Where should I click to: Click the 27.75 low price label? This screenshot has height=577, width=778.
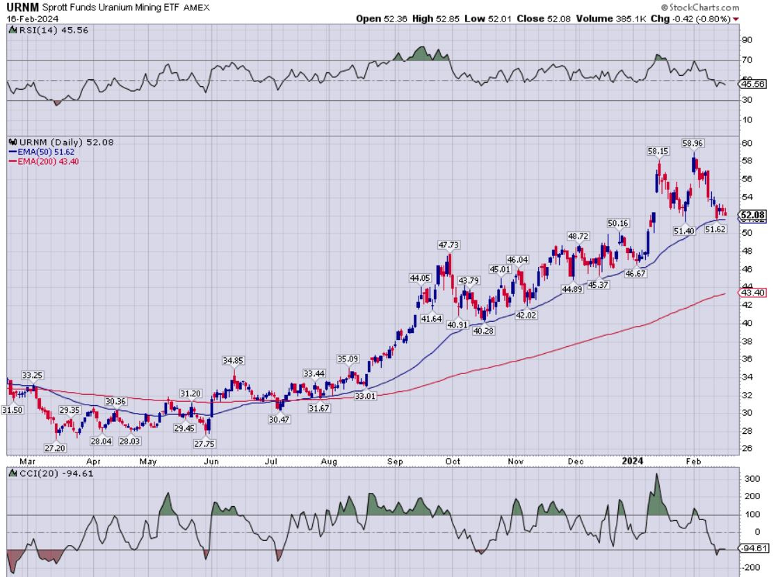pos(204,444)
